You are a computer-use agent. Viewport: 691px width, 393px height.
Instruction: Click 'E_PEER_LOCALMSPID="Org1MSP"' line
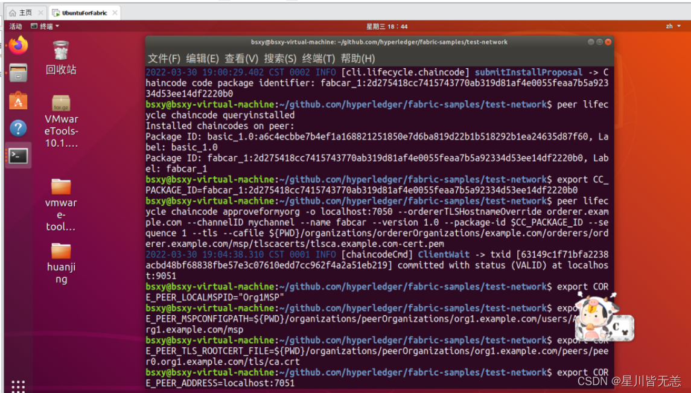pyautogui.click(x=215, y=298)
